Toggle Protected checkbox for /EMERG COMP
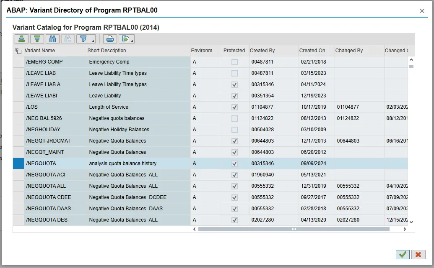The height and width of the screenshot is (268, 434). click(x=234, y=62)
